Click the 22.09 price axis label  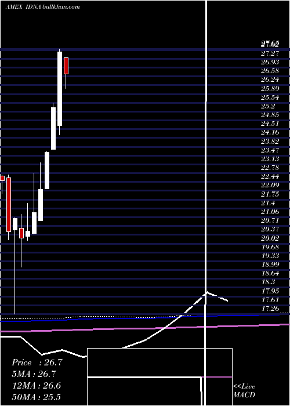click(270, 186)
